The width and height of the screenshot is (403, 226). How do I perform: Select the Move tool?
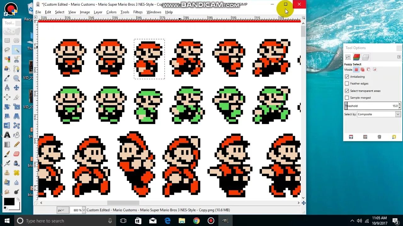[16, 88]
